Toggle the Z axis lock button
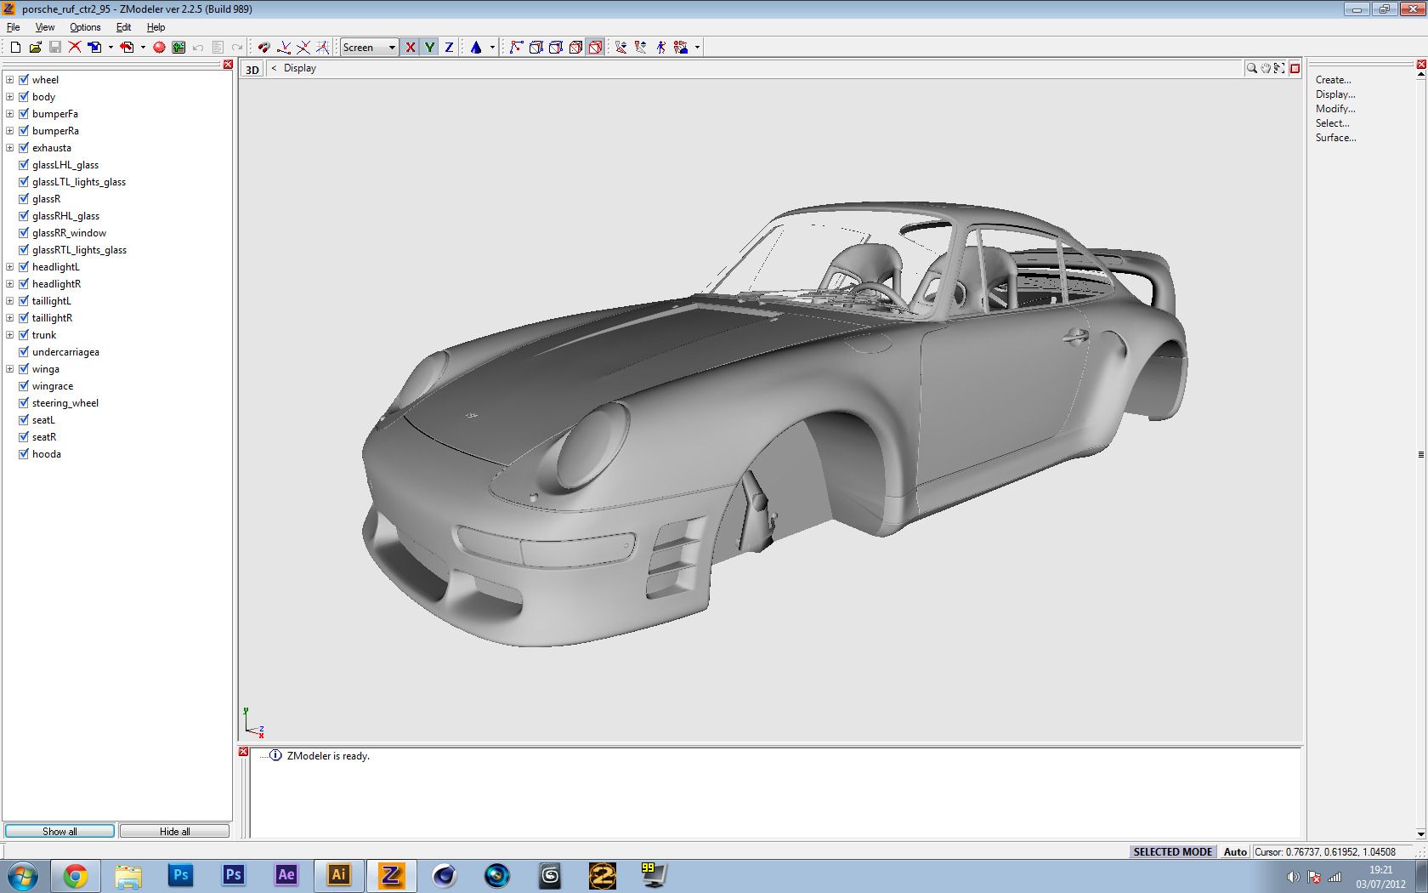This screenshot has width=1428, height=893. pyautogui.click(x=449, y=48)
